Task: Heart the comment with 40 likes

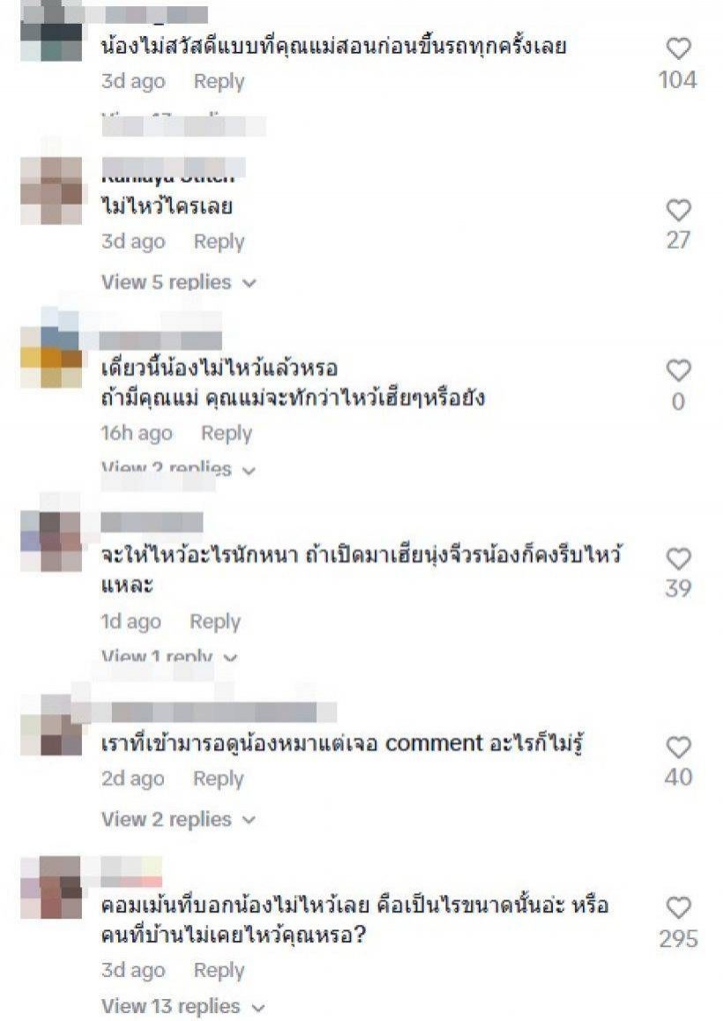Action: click(678, 747)
